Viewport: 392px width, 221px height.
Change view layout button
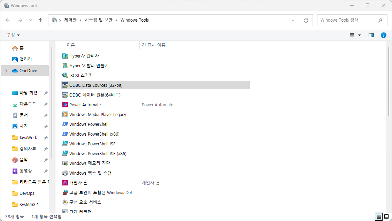tap(352, 35)
